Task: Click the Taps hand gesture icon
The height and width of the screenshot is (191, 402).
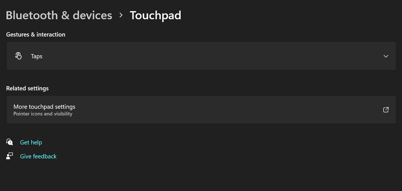Action: 18,56
